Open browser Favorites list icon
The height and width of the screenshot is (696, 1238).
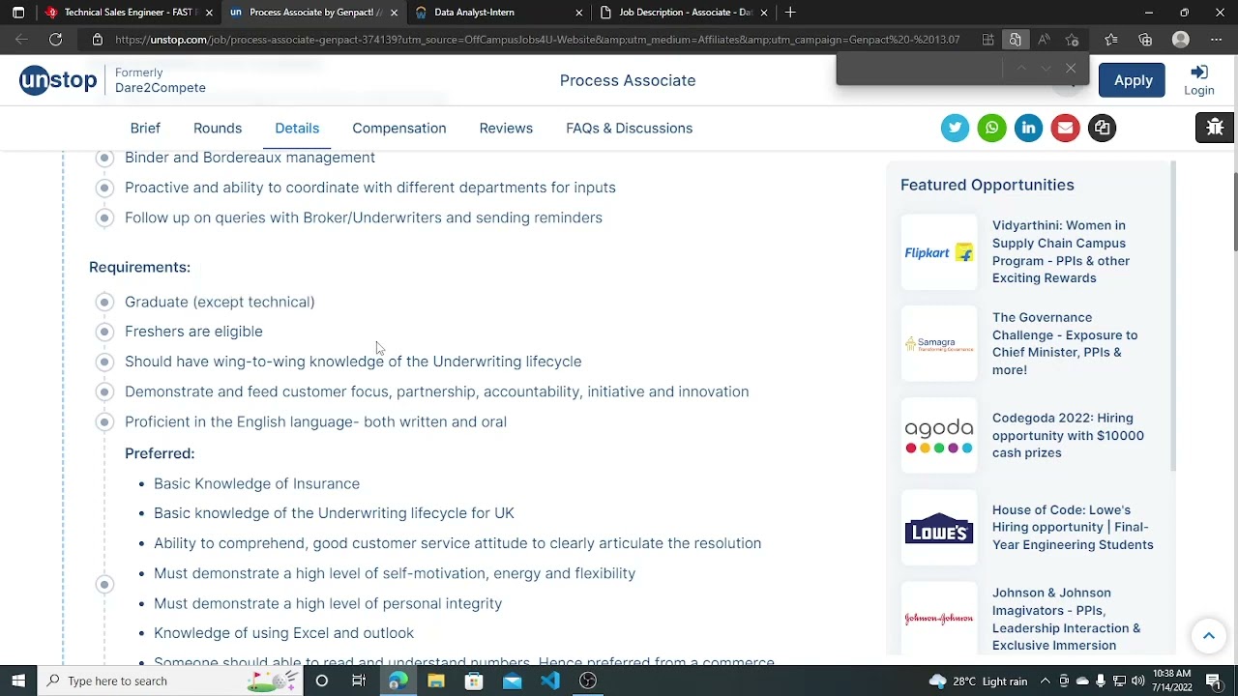click(1110, 40)
